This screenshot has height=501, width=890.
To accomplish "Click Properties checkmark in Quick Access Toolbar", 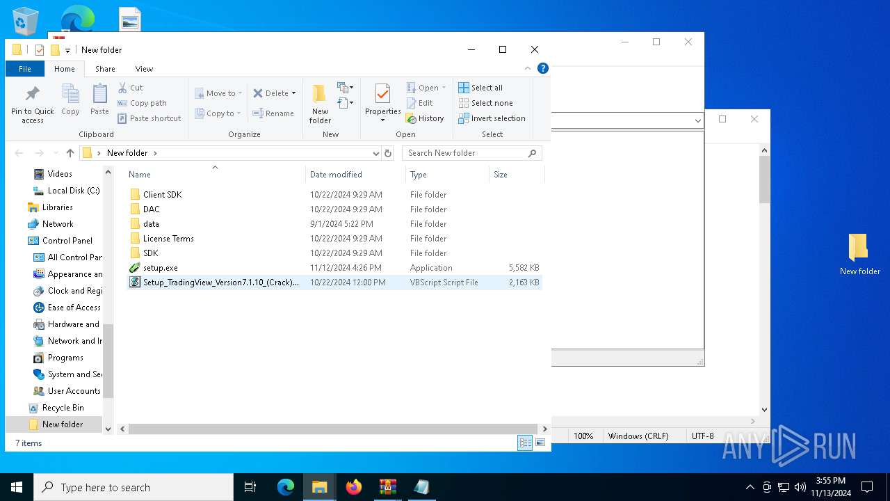I will pos(40,50).
